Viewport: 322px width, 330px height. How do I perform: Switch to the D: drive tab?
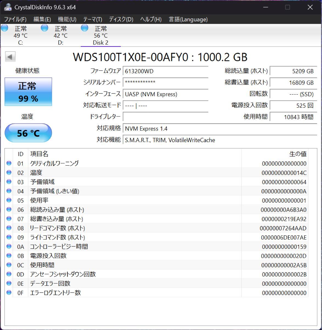point(60,35)
